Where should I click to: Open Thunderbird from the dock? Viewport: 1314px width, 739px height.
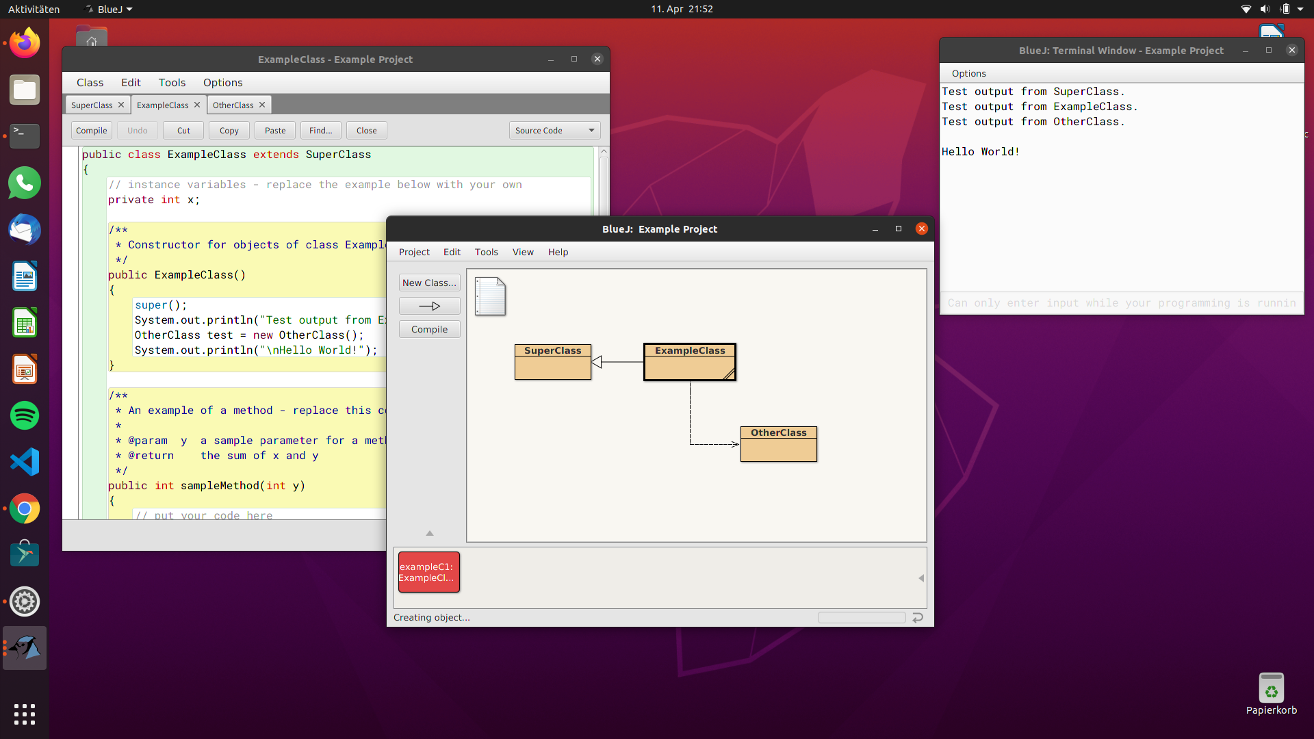[24, 229]
